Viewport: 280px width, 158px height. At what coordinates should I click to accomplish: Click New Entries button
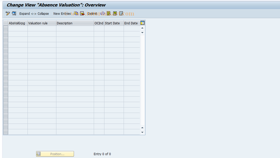pyautogui.click(x=62, y=13)
